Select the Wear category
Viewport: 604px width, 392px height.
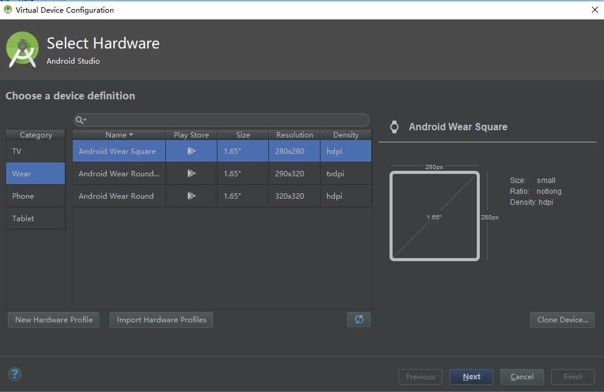point(35,173)
